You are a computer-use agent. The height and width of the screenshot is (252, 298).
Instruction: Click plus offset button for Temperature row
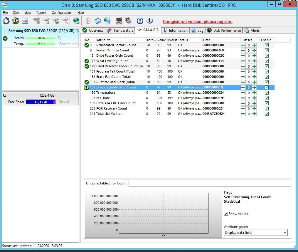[254, 93]
